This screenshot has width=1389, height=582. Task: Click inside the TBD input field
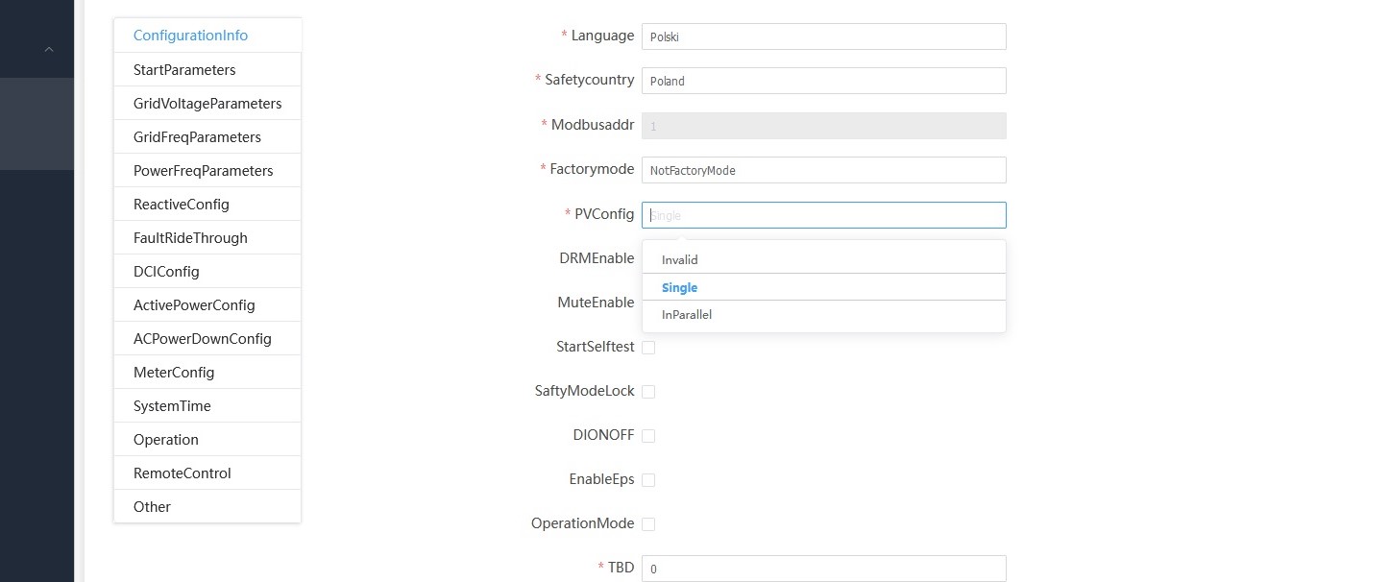823,569
